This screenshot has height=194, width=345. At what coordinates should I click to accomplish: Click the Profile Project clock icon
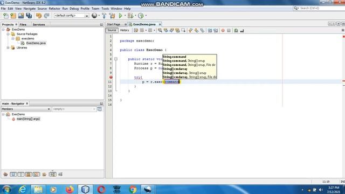click(141, 16)
